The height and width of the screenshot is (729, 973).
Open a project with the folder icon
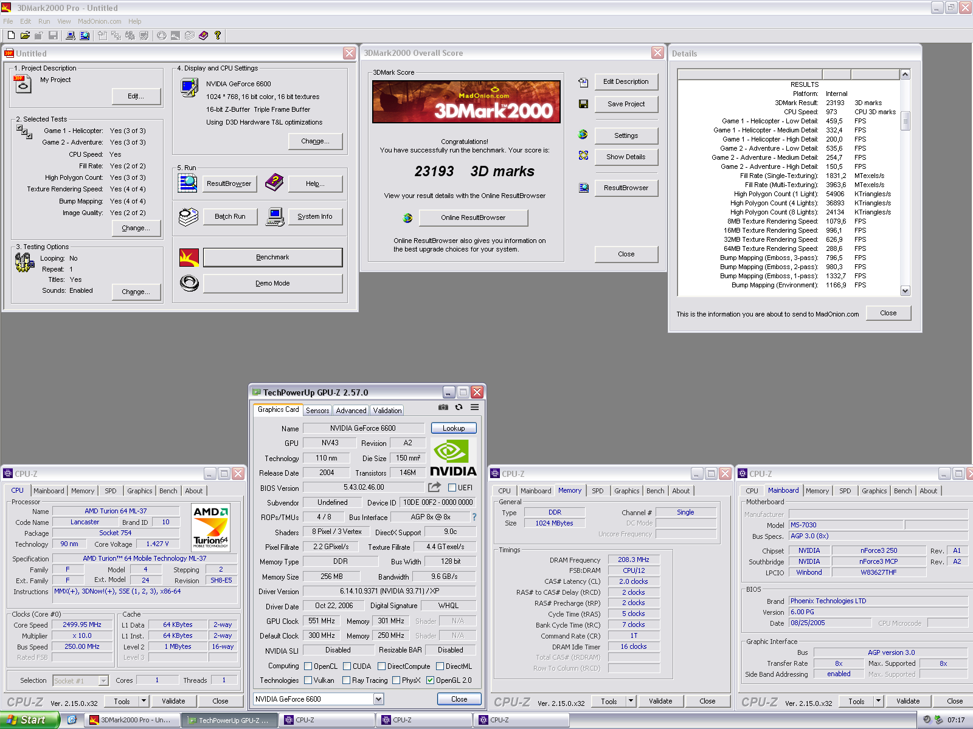point(25,36)
